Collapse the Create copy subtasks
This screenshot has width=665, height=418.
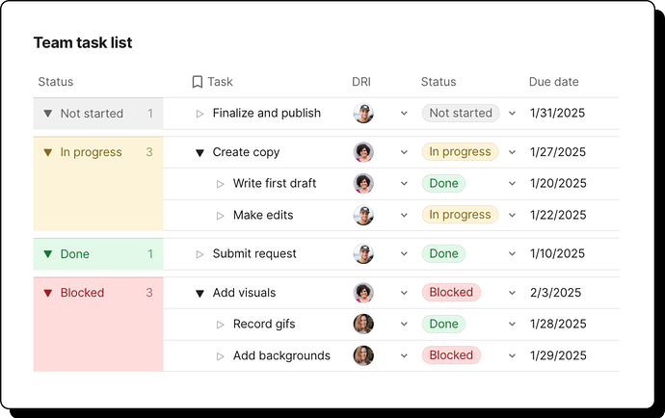click(199, 152)
